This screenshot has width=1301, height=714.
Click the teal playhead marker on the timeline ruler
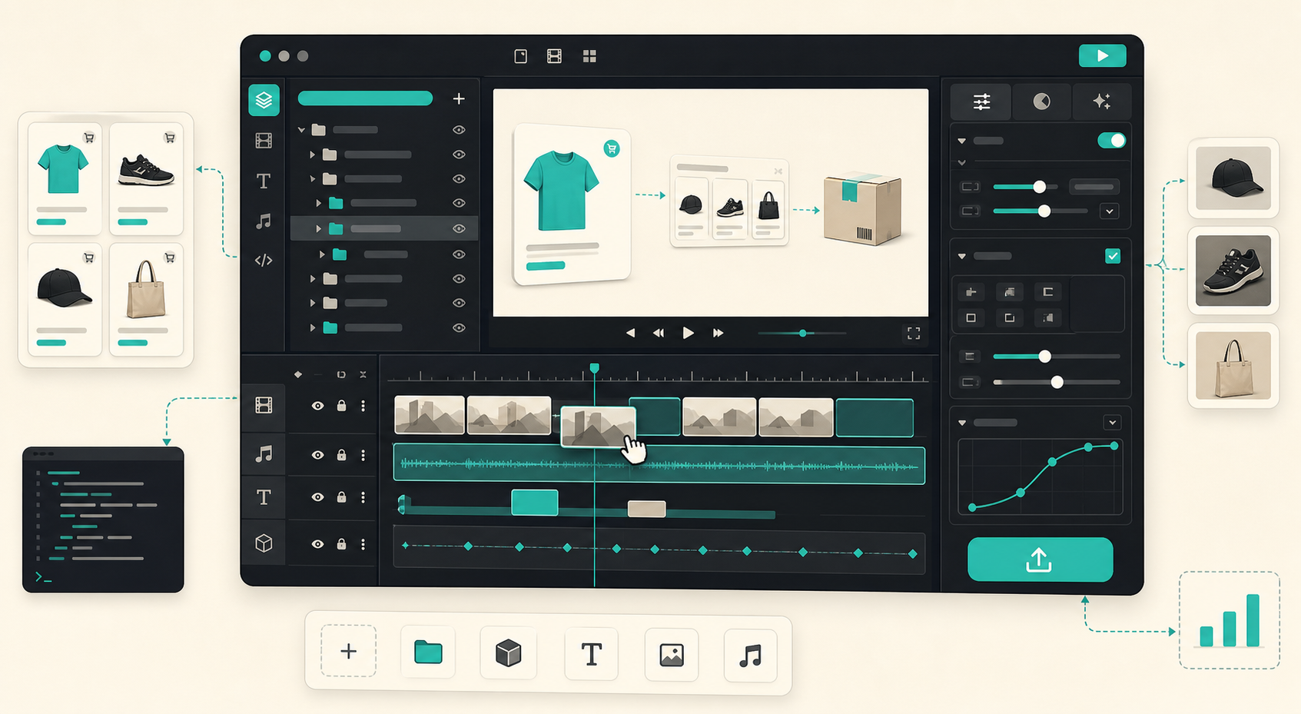594,369
